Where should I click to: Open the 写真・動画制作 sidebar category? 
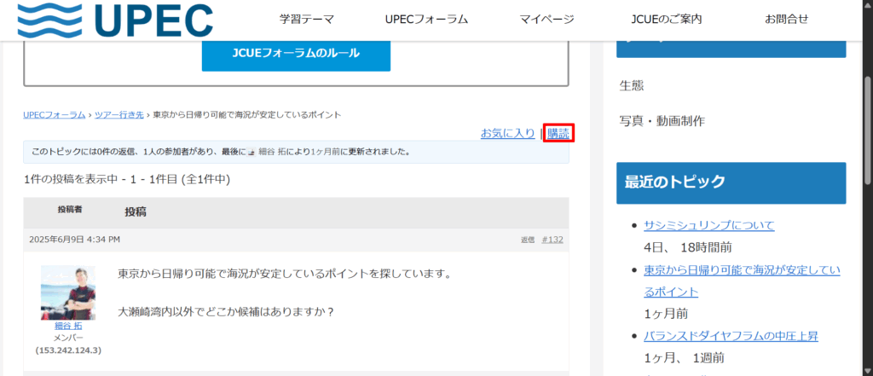662,121
